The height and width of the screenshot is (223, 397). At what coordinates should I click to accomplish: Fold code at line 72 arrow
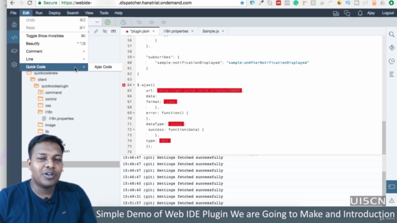click(134, 129)
